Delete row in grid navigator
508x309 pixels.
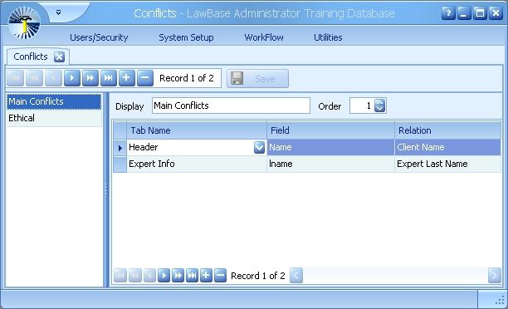click(220, 276)
